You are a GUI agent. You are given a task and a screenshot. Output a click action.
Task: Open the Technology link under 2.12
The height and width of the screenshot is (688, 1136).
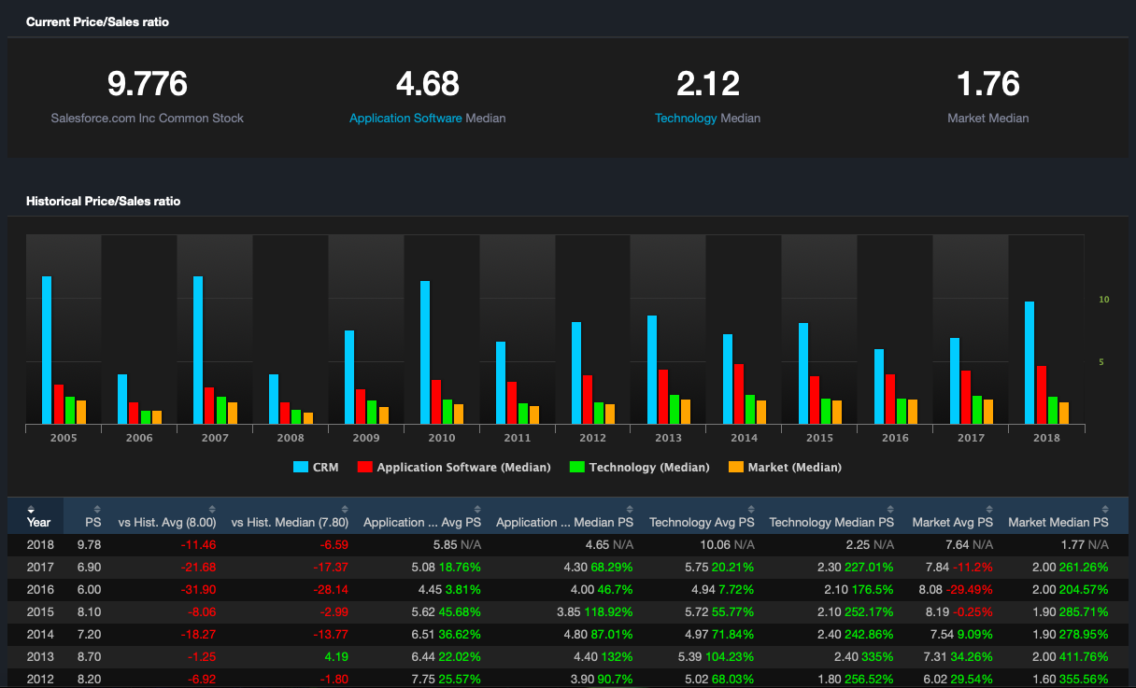click(686, 119)
